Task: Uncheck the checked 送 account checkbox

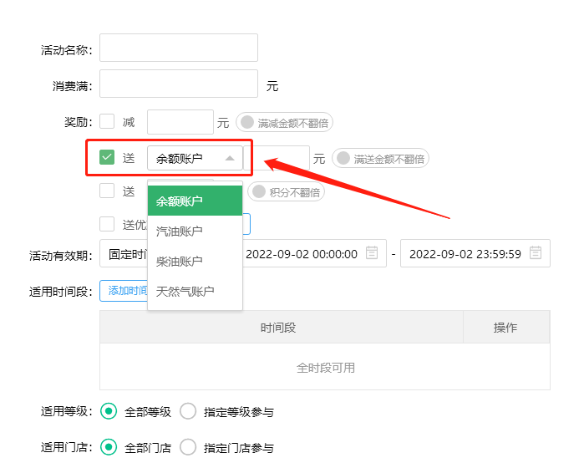Action: (x=107, y=157)
